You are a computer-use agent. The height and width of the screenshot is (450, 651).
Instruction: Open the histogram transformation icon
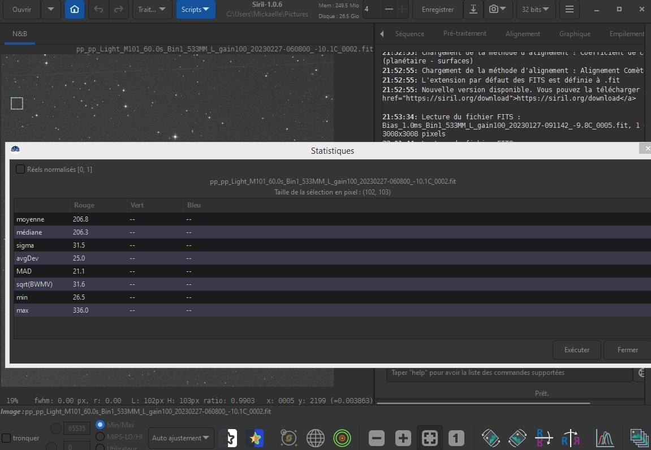point(605,438)
